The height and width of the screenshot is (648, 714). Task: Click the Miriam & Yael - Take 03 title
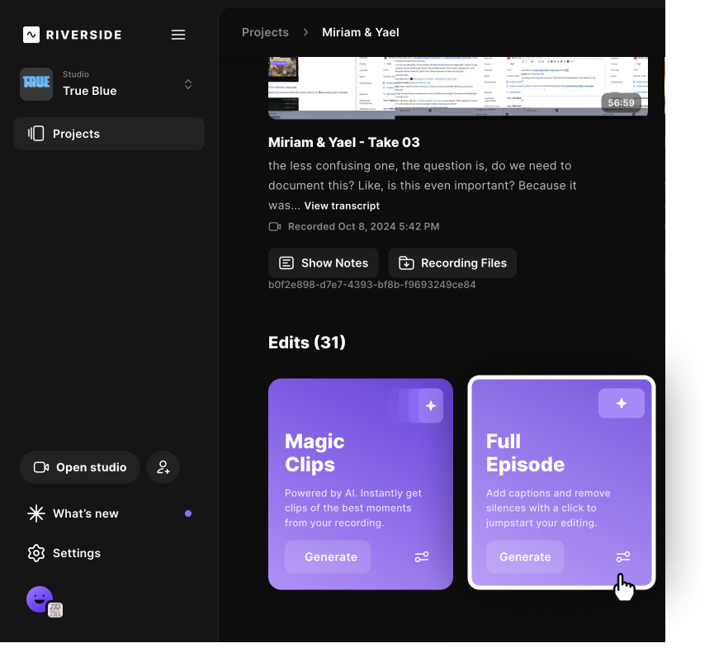pyautogui.click(x=344, y=143)
